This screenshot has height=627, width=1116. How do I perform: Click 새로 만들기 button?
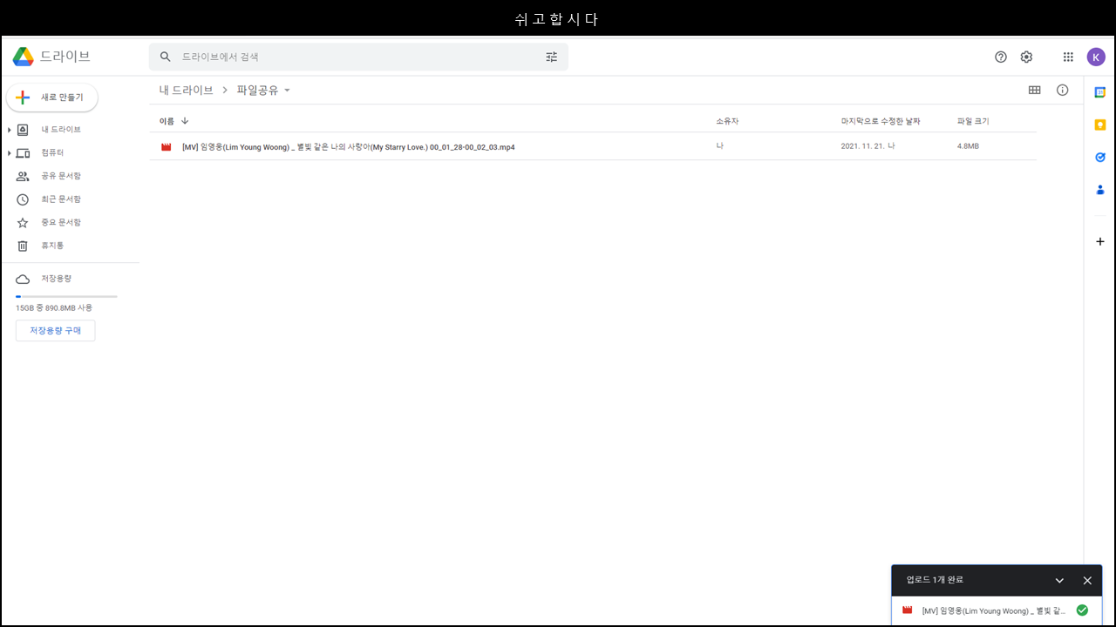52,98
